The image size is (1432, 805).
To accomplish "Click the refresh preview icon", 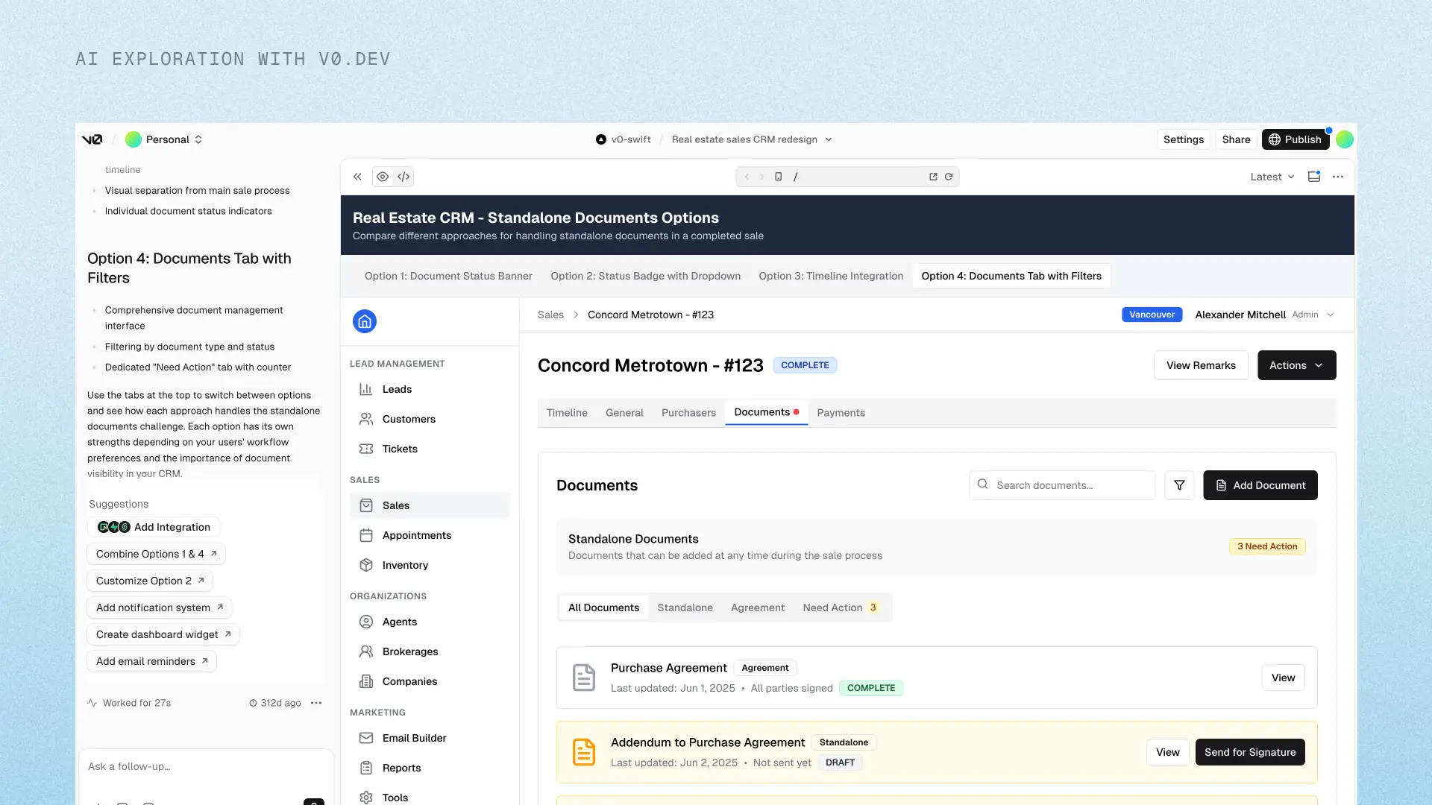I will (x=949, y=177).
